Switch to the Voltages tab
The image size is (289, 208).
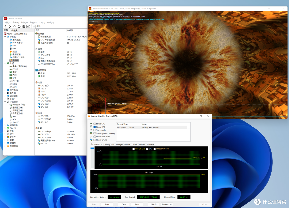[x=119, y=145]
